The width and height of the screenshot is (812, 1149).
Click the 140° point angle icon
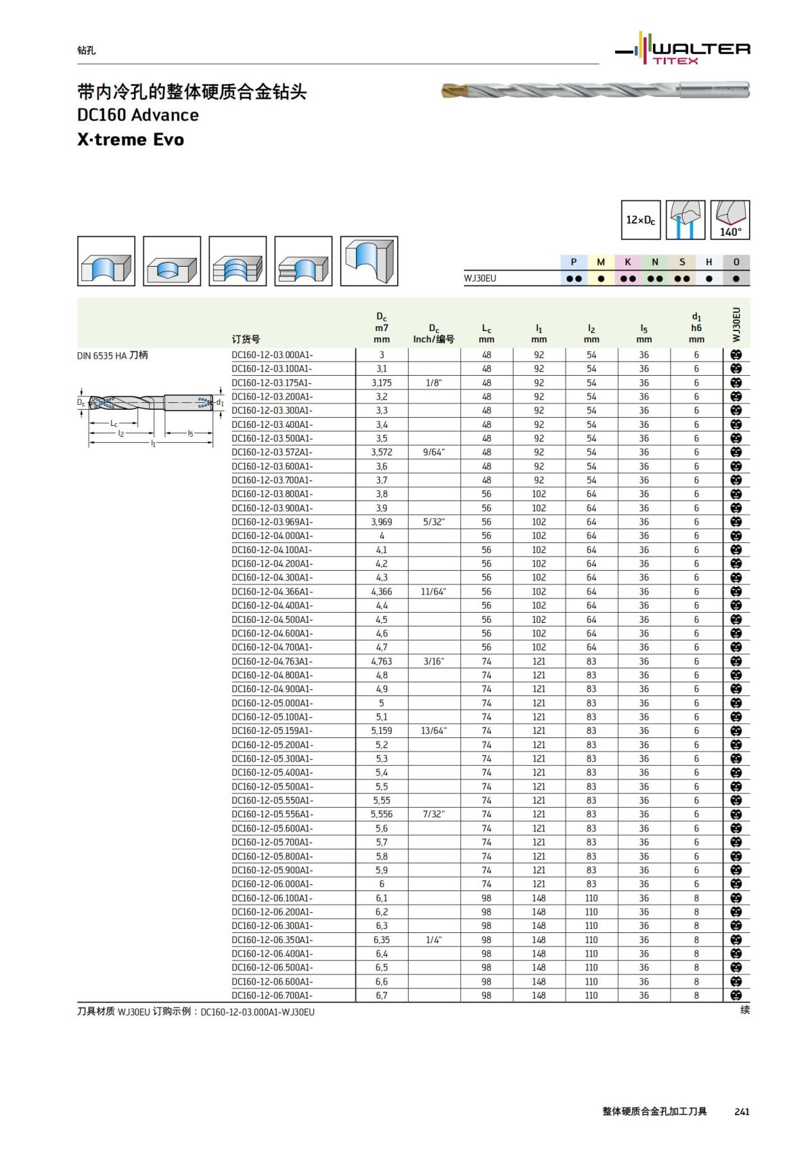coord(730,220)
